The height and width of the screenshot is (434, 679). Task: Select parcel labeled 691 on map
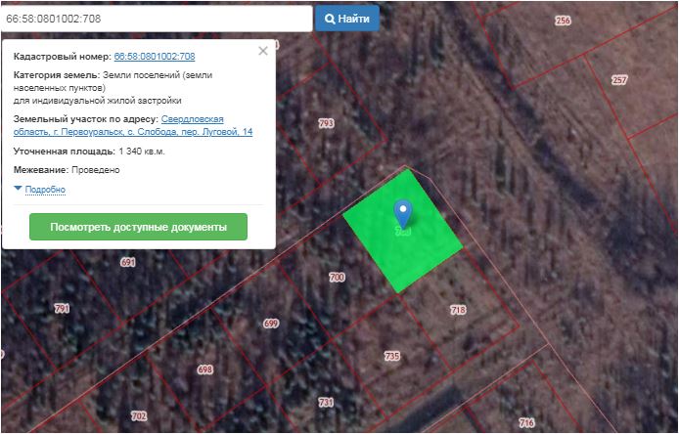128,262
